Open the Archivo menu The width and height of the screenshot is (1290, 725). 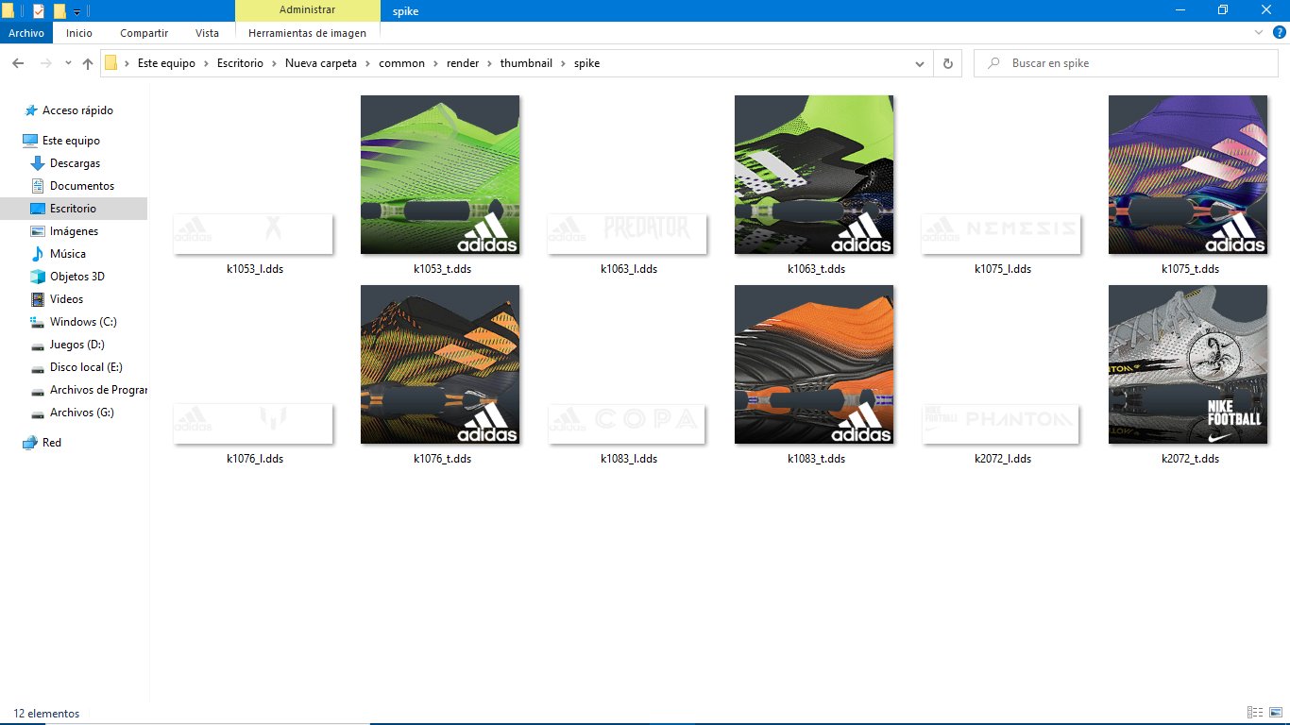(26, 33)
